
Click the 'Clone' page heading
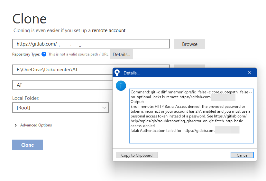click(x=30, y=19)
